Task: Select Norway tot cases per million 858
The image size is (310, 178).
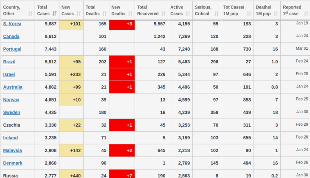Action: pyautogui.click(x=247, y=100)
